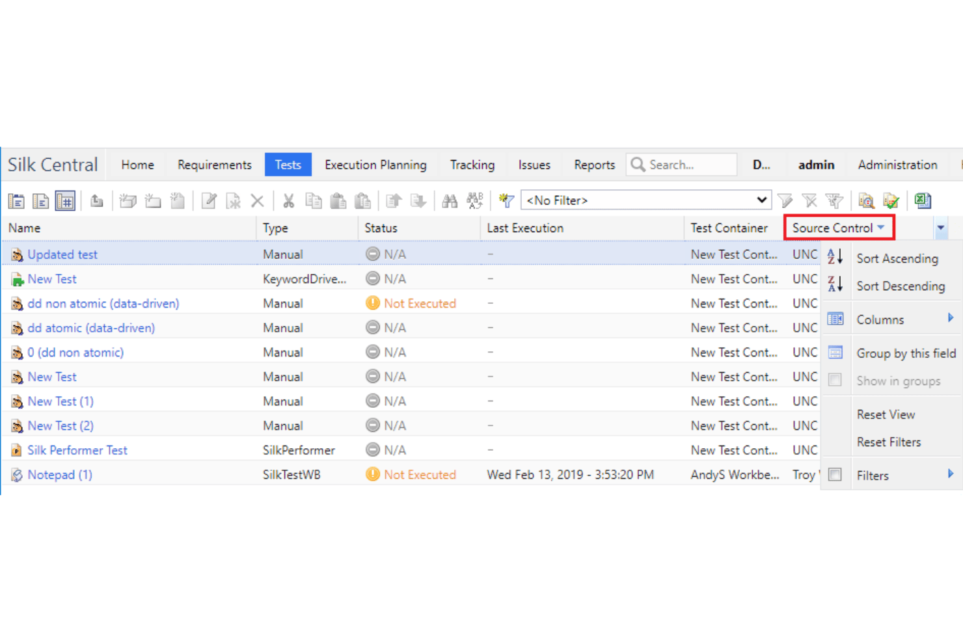The width and height of the screenshot is (963, 642).
Task: Click the Copy Filter funnel icon
Action: [x=834, y=201]
